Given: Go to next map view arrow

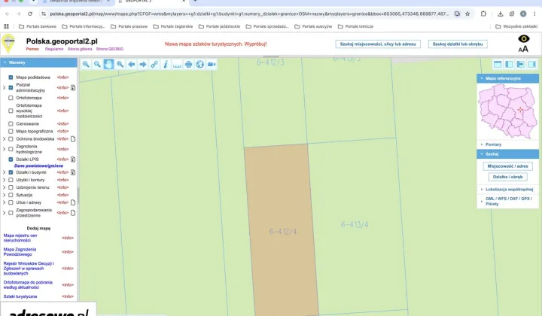Looking at the screenshot, I should click(x=143, y=64).
